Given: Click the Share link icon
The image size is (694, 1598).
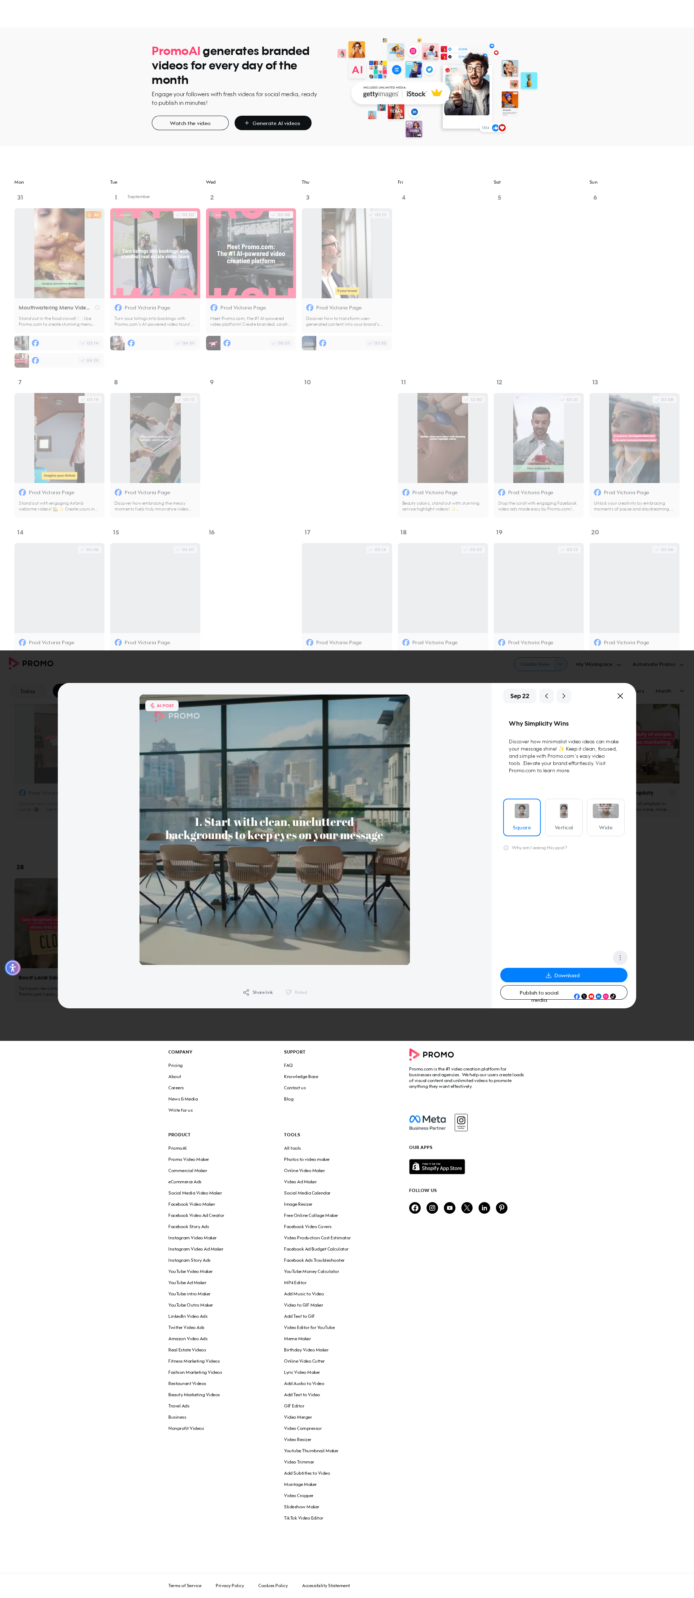Looking at the screenshot, I should tap(246, 992).
